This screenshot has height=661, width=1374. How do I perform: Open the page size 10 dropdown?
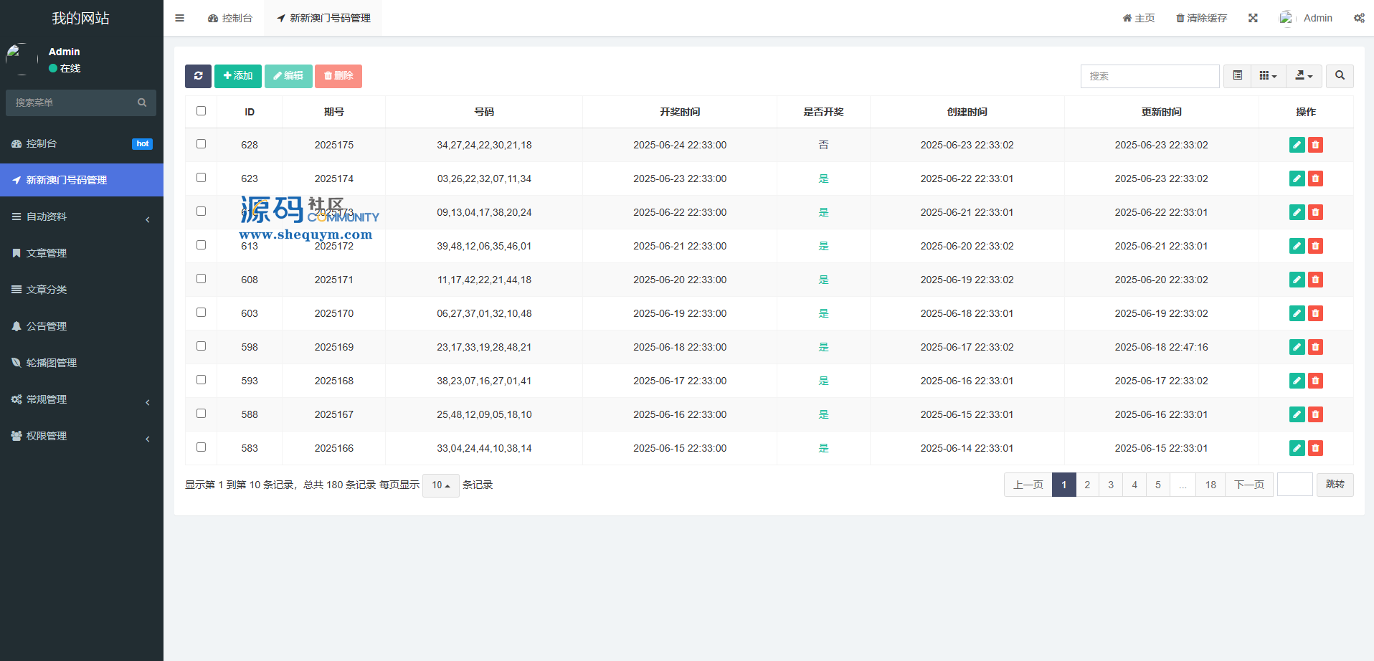[x=440, y=485]
